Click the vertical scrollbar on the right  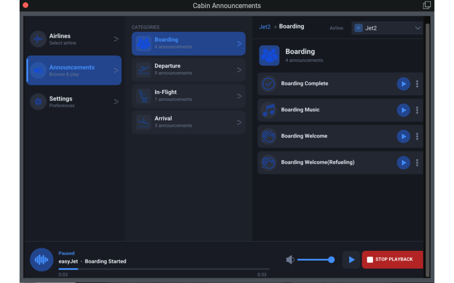coord(427,150)
